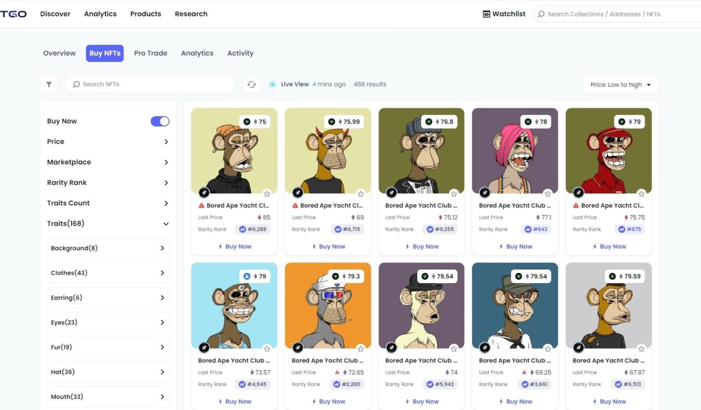Click the filter funnel icon
701x410 pixels.
[49, 84]
